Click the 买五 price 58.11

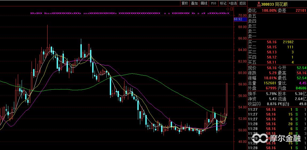click(271, 62)
